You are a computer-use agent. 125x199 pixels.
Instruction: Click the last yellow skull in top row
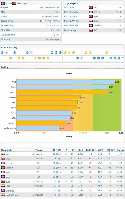pos(107,53)
